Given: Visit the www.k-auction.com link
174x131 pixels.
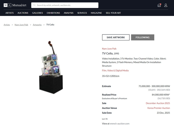Looking at the screenshot, I should click(x=119, y=123).
